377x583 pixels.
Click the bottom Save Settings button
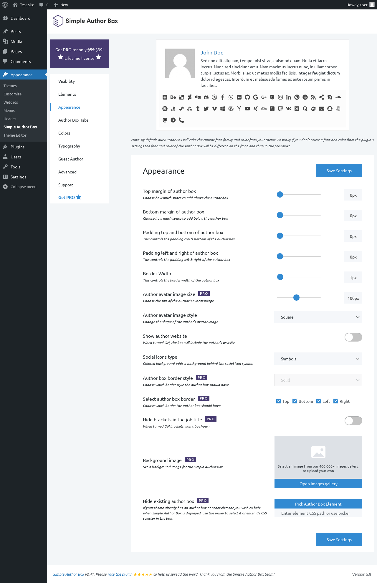click(339, 540)
